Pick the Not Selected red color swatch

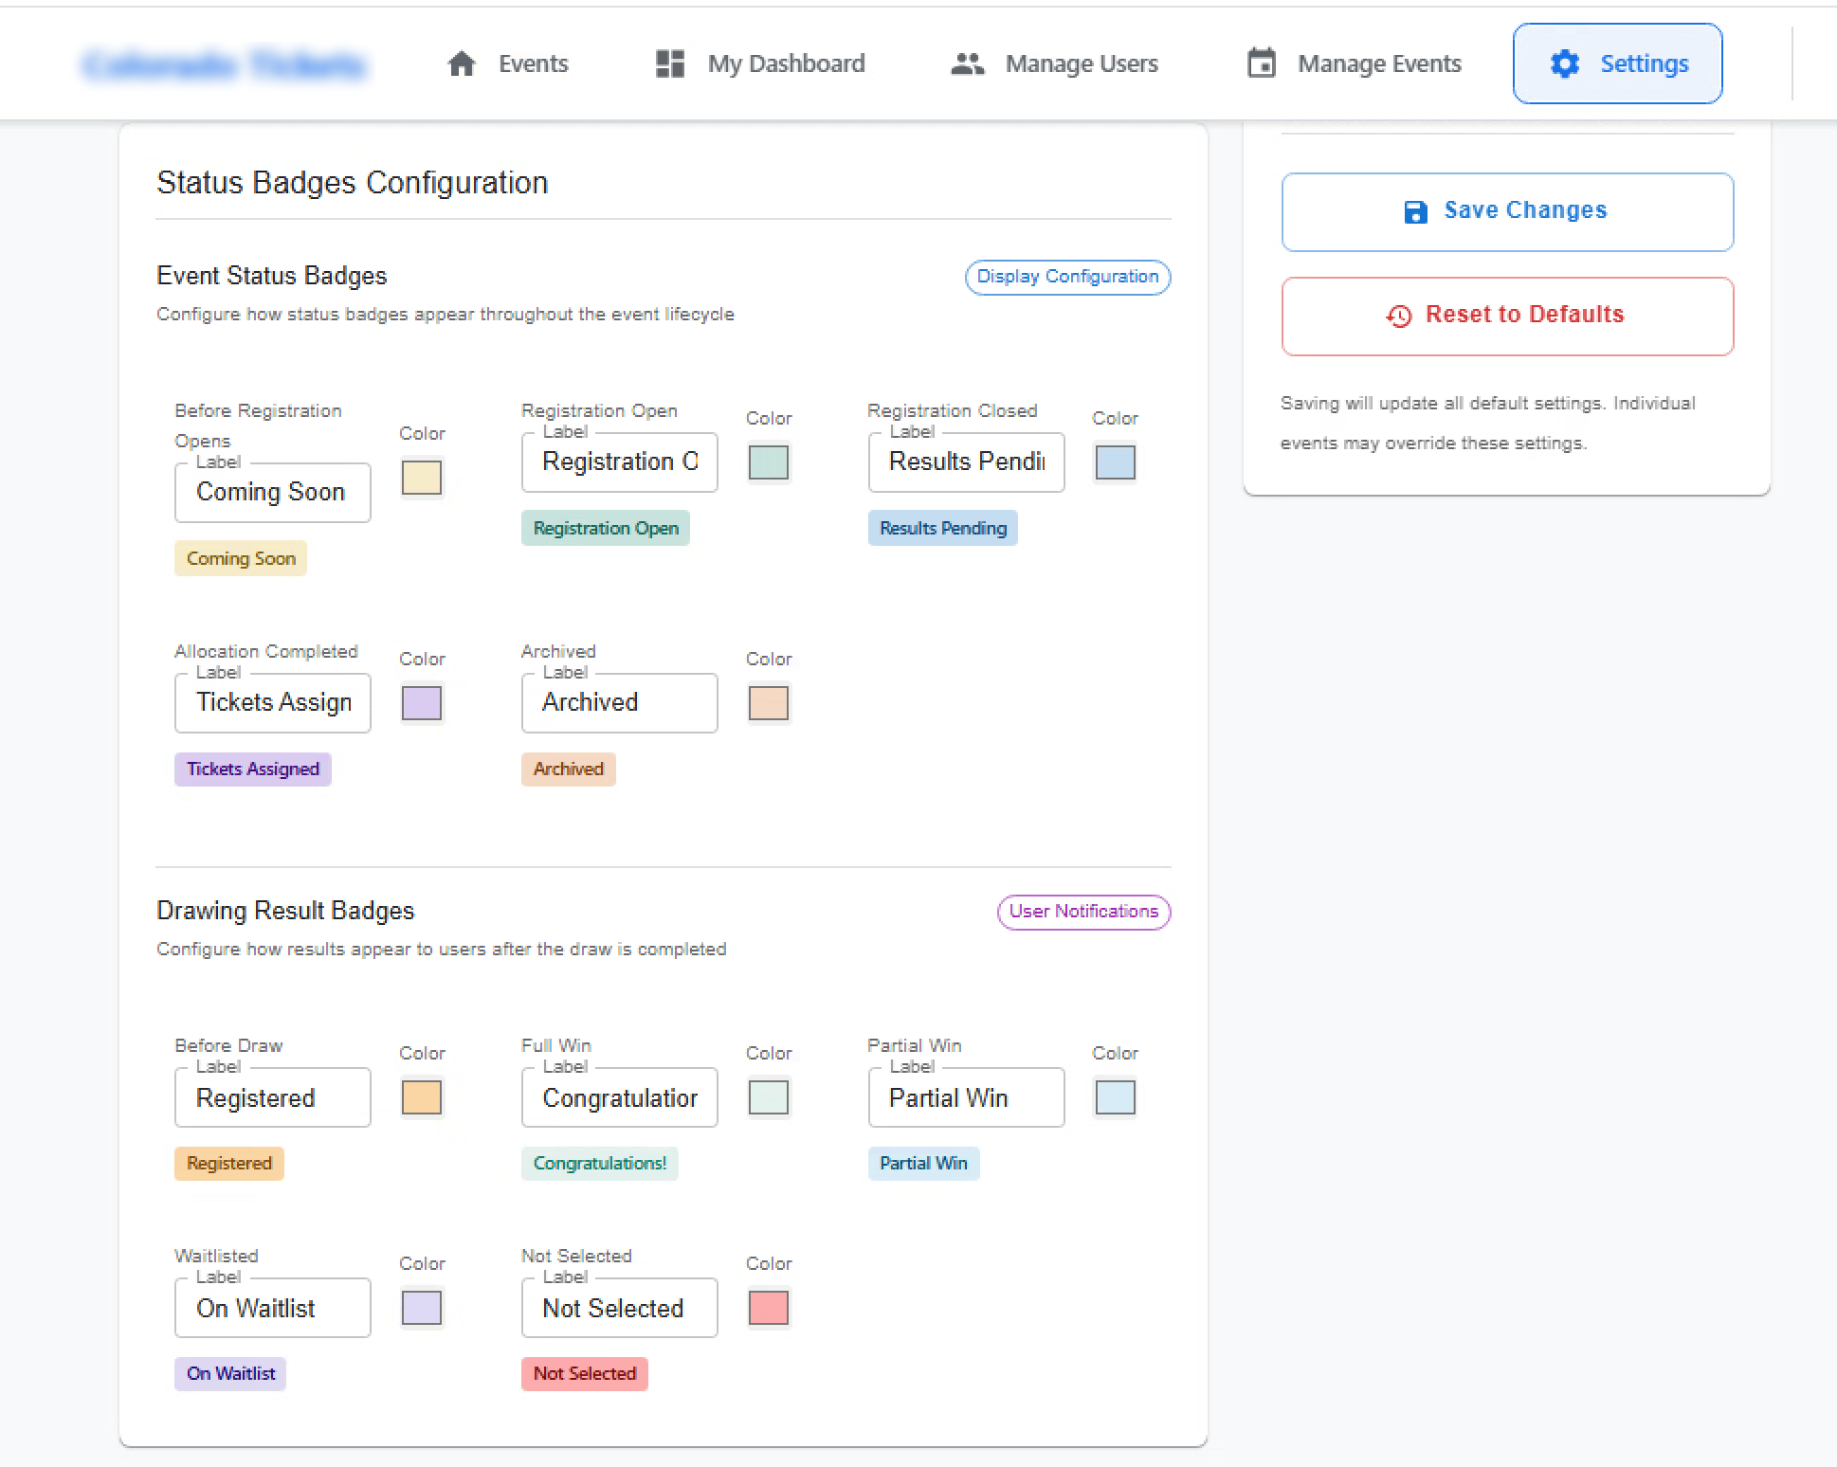pos(768,1308)
